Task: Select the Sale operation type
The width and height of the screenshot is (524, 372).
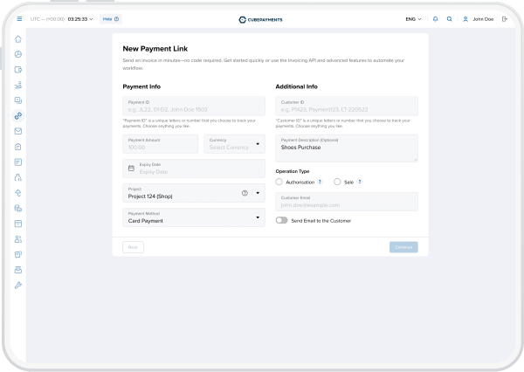Action: tap(338, 183)
